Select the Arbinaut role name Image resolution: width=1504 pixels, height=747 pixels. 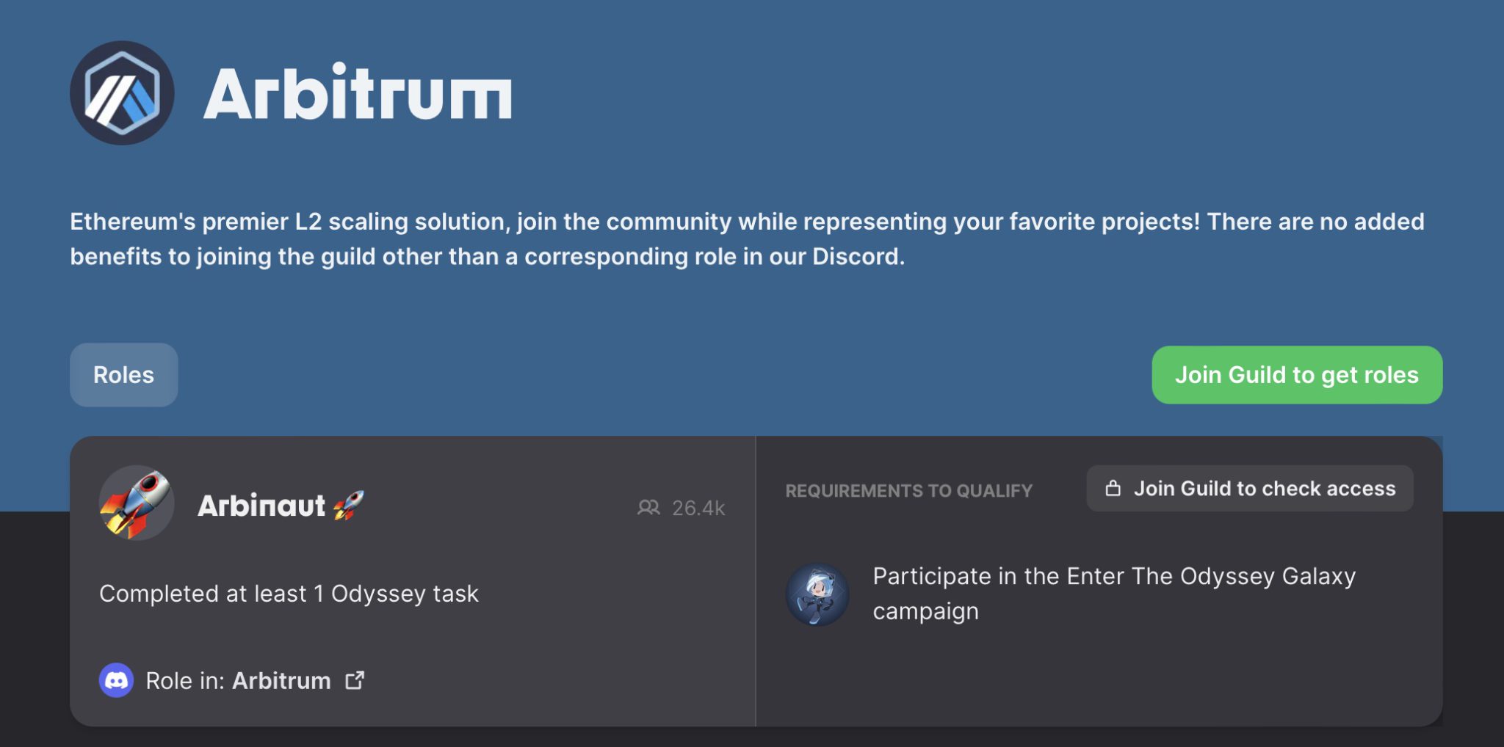click(261, 506)
